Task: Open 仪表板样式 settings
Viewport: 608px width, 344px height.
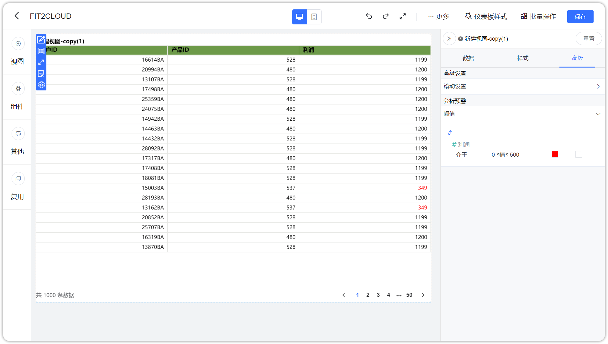Action: (x=486, y=17)
